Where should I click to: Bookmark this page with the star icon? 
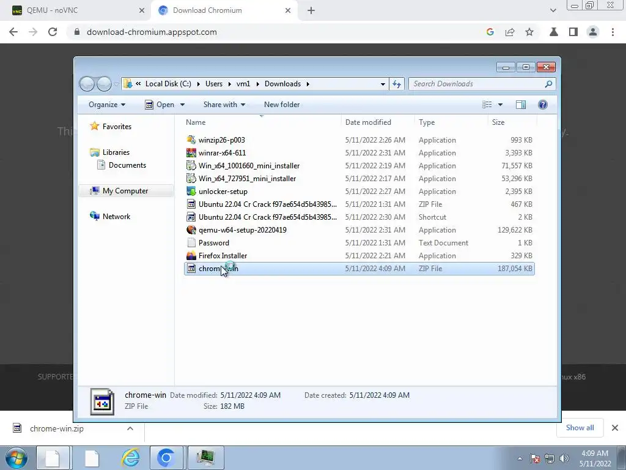pos(529,32)
